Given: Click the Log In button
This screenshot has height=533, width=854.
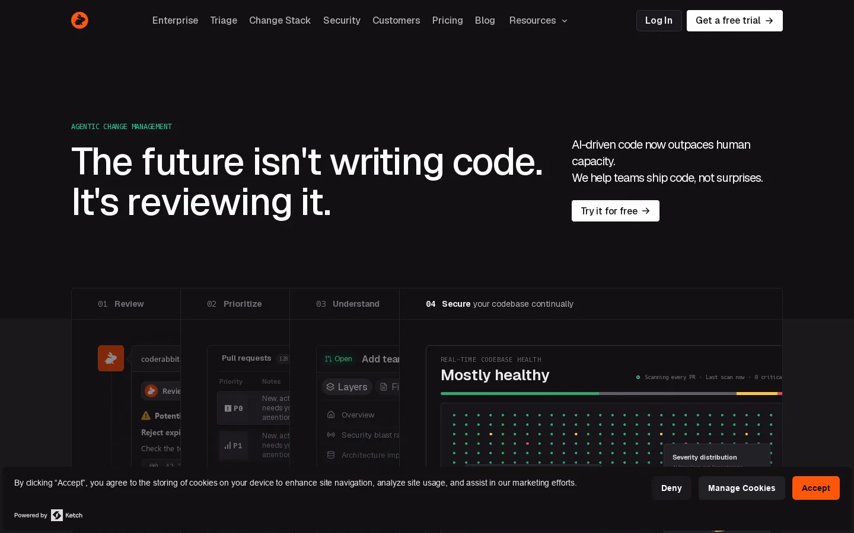Looking at the screenshot, I should 659,21.
